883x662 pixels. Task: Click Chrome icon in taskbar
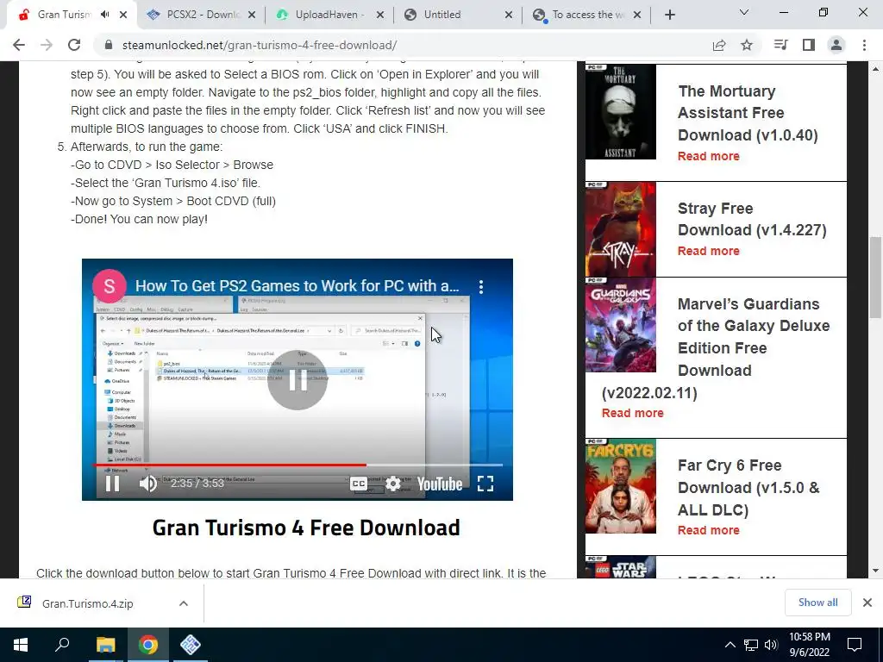[148, 645]
